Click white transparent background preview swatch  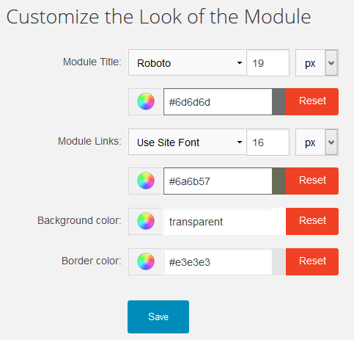279,221
